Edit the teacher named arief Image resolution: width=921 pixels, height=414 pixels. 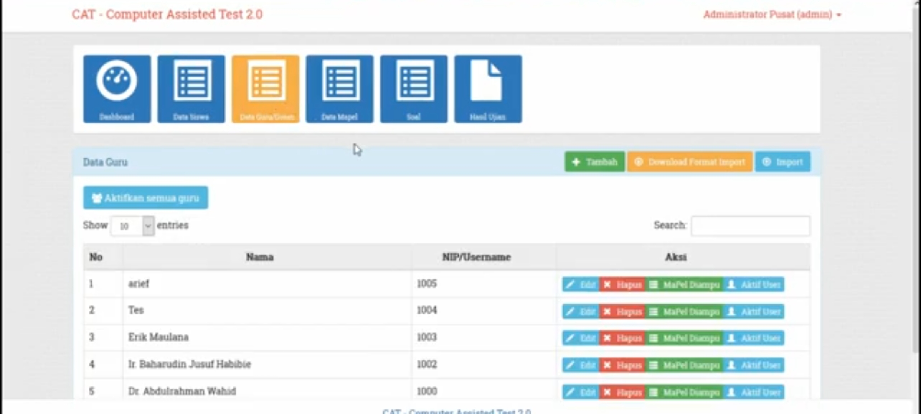point(581,284)
